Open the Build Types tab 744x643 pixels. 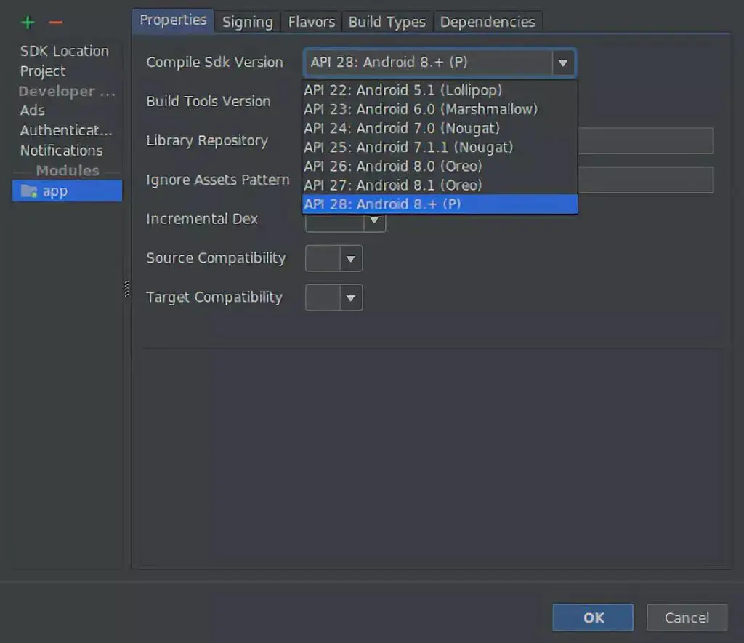click(387, 22)
